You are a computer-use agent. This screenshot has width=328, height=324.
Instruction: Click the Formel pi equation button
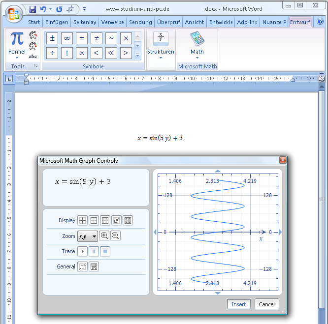tap(17, 45)
